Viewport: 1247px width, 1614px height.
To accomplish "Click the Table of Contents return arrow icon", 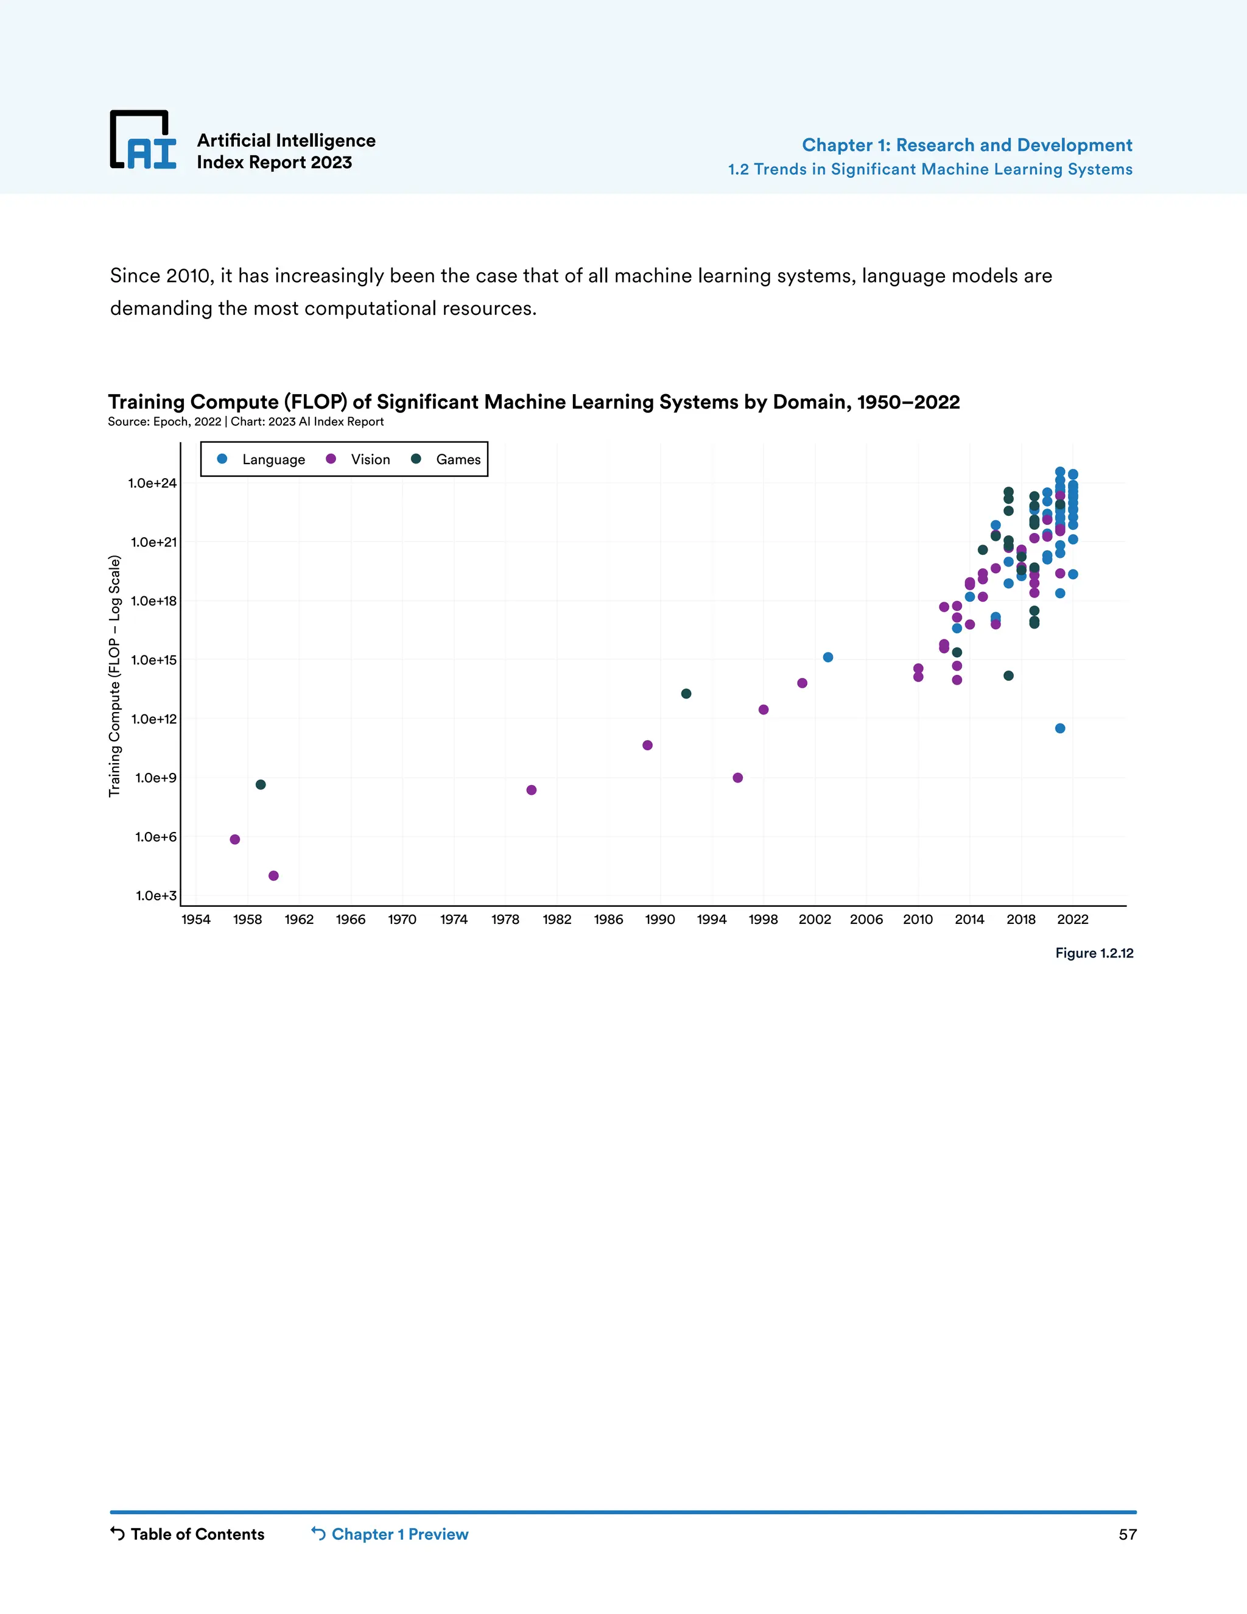I will [118, 1534].
